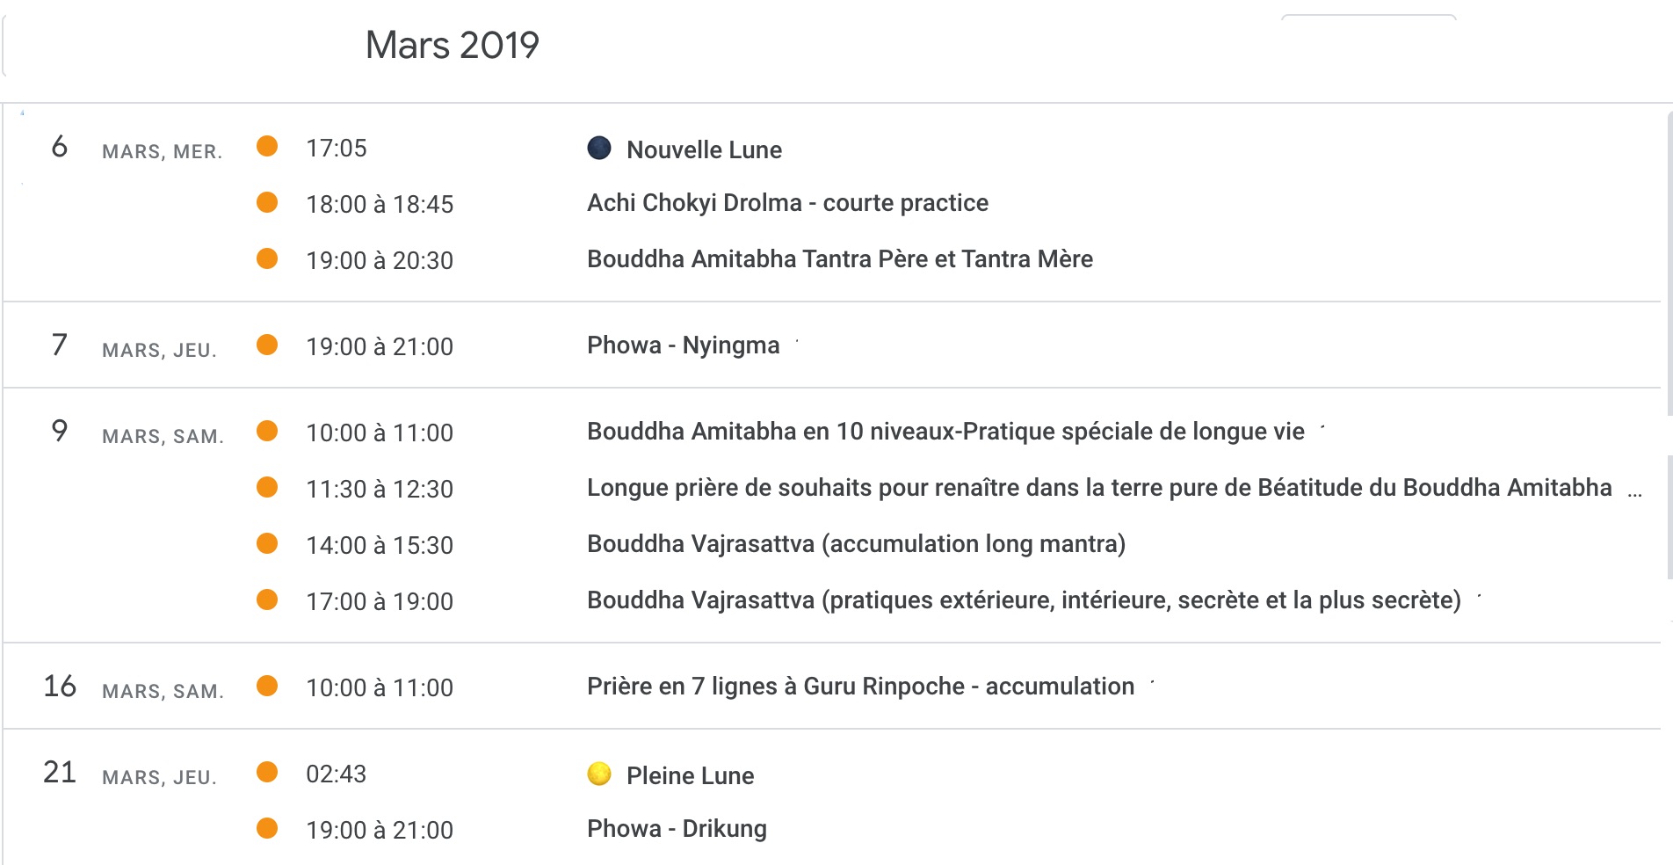This screenshot has height=865, width=1673.
Task: Select the 9 Mars, Sam. date
Action: 60,432
